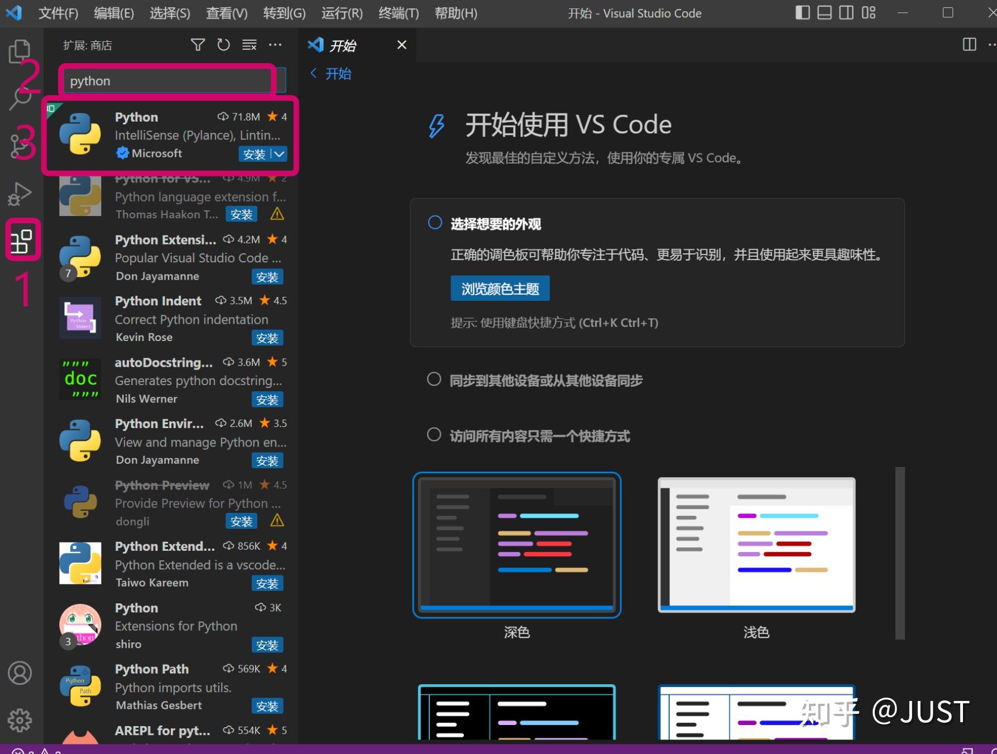This screenshot has width=997, height=754.
Task: Select the 选择想要的外观 step circle
Action: pos(434,223)
